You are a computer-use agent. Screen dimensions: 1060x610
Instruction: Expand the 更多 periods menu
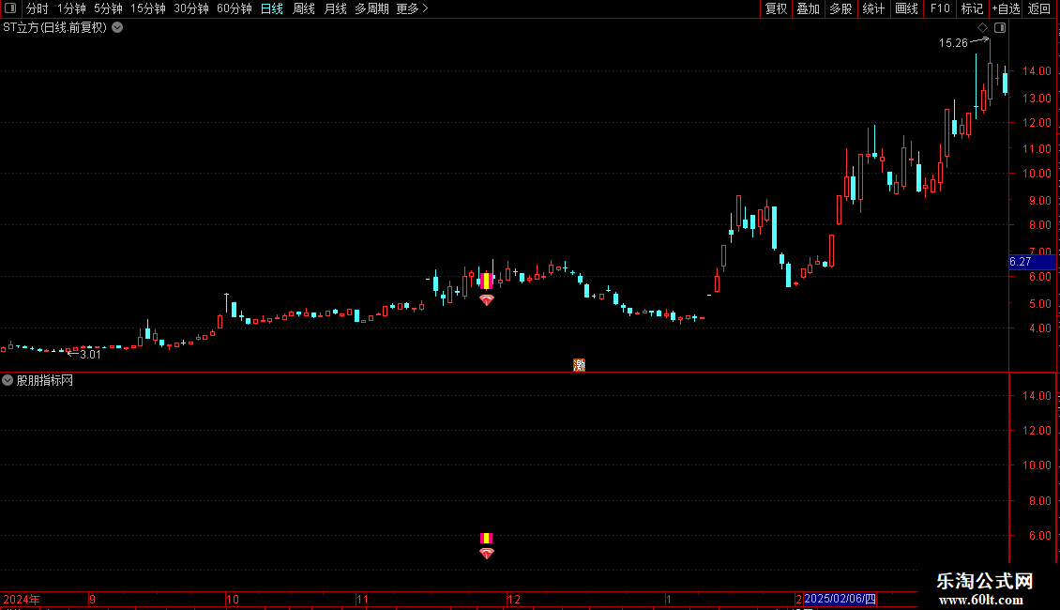click(413, 8)
